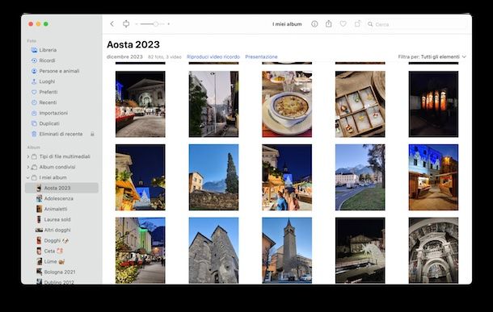Open the Share menu icon
Image resolution: width=493 pixels, height=312 pixels.
click(329, 24)
